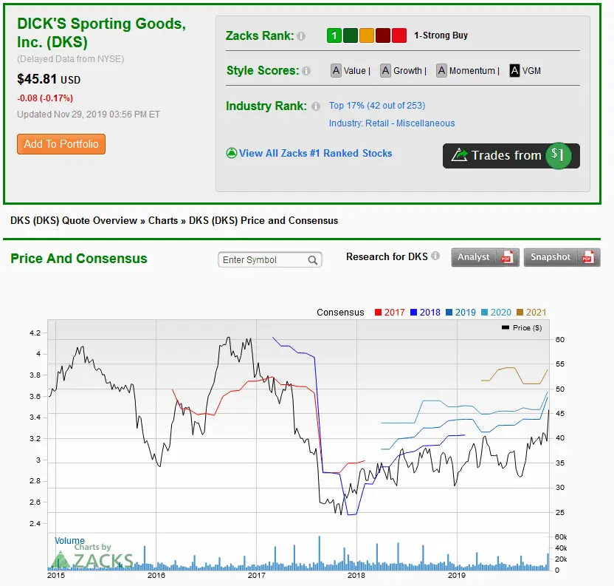Open the Analyst PDF report icon

pyautogui.click(x=507, y=257)
